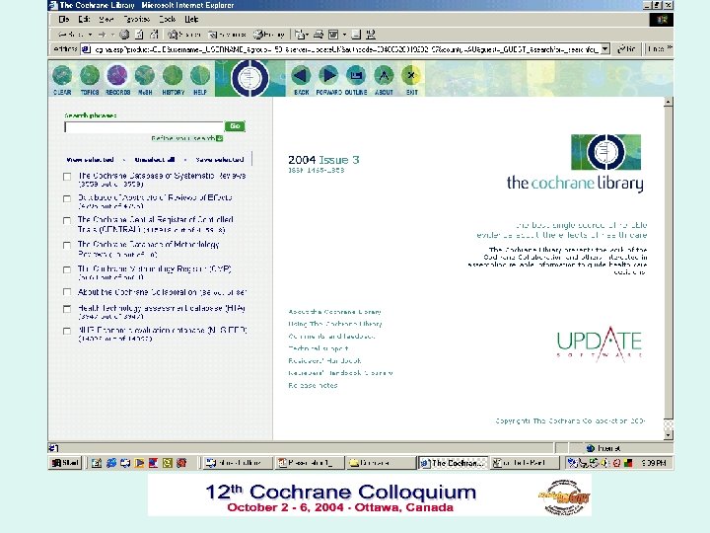Click the Refine your search arrow icon

220,138
